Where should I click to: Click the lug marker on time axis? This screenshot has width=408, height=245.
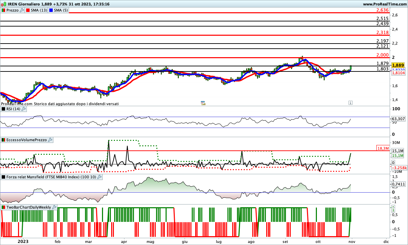click(219, 241)
